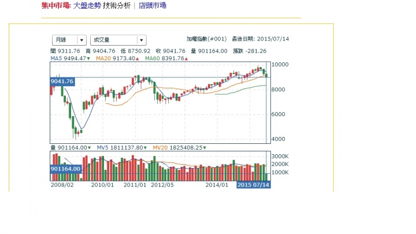The image size is (416, 234).
Task: Click the MA5 legend label
Action: (x=56, y=58)
